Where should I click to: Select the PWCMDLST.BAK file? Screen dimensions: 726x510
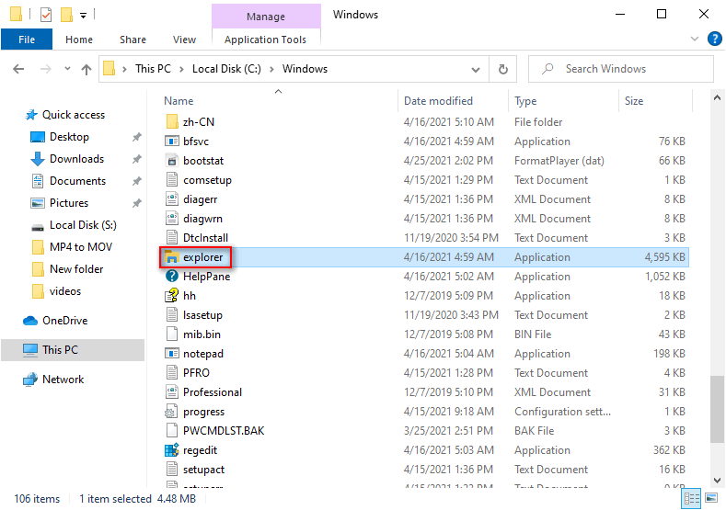(x=224, y=430)
